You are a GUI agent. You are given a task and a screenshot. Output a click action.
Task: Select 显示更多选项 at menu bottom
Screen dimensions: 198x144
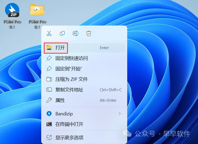pos(84,138)
